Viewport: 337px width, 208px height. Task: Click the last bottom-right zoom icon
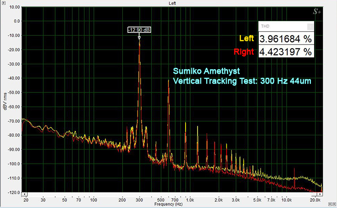tap(333, 205)
